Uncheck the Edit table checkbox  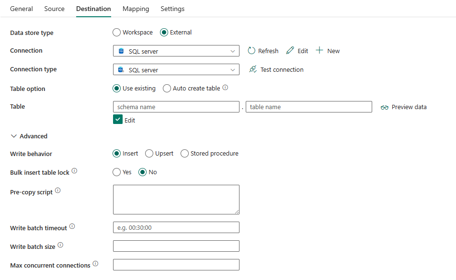coord(116,120)
